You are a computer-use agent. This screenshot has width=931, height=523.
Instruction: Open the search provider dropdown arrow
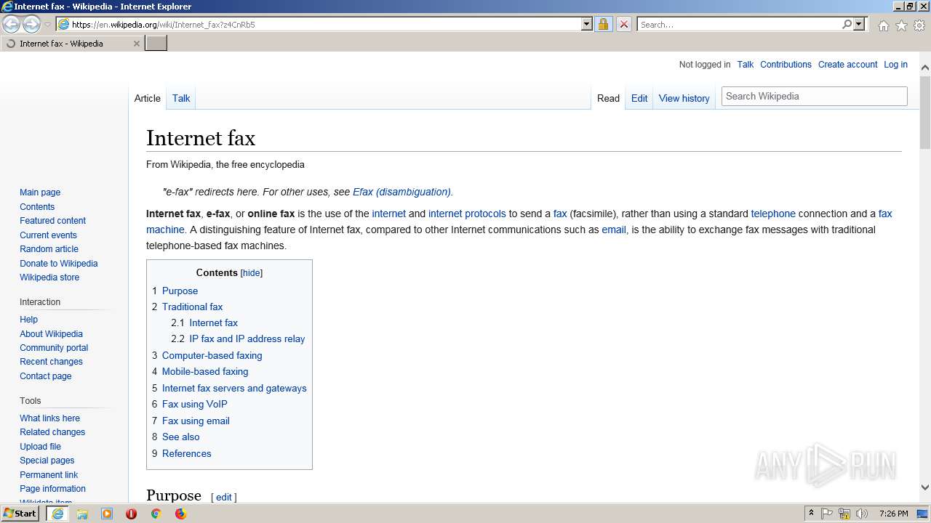(x=859, y=24)
